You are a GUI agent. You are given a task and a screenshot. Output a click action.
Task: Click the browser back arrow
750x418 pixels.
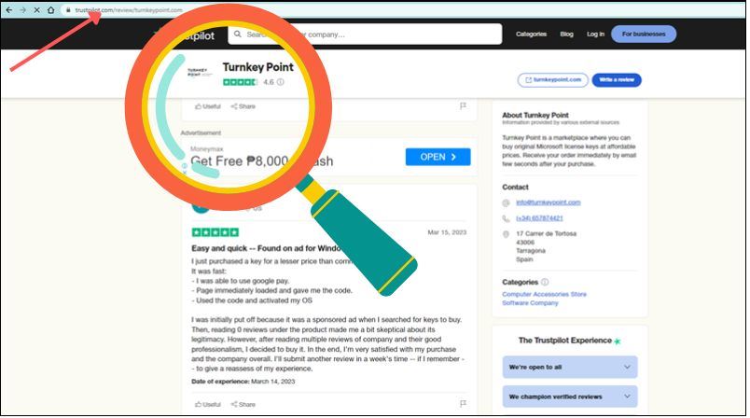8,9
